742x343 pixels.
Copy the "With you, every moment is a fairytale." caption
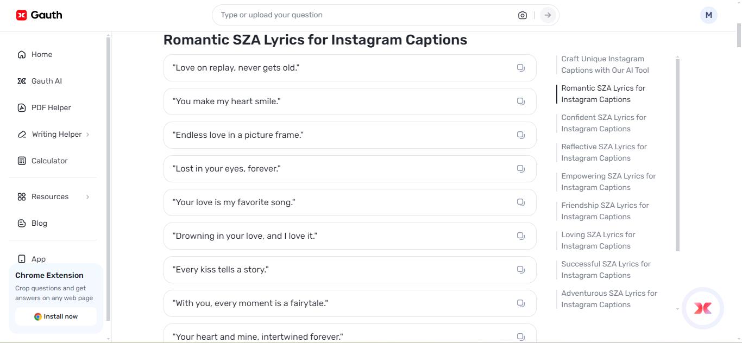pyautogui.click(x=520, y=303)
